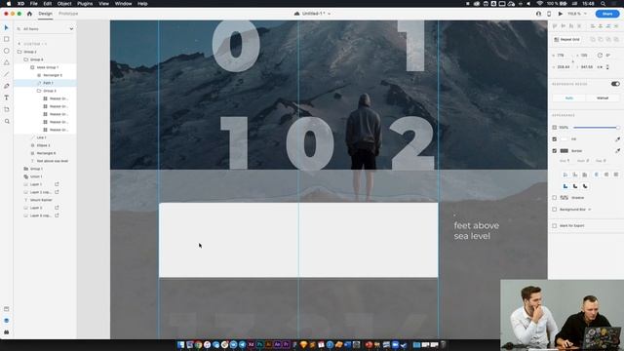The height and width of the screenshot is (351, 624).
Task: Pick the Pen tool
Action: click(x=7, y=86)
